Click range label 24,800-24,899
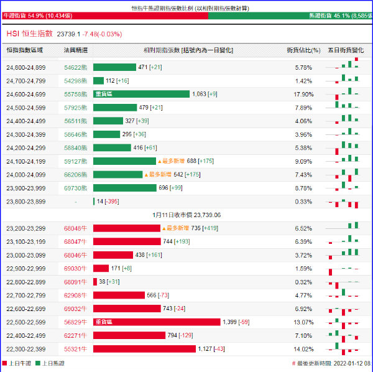 pyautogui.click(x=26, y=68)
